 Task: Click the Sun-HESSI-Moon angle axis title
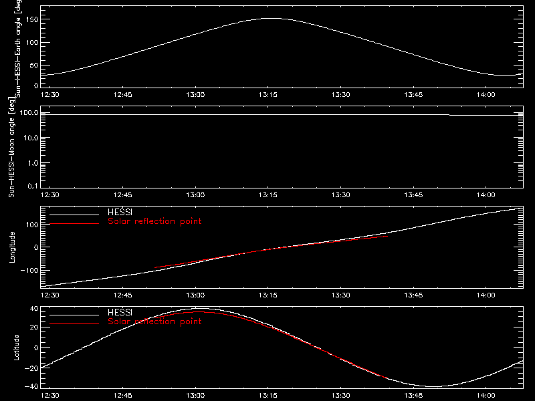point(11,147)
